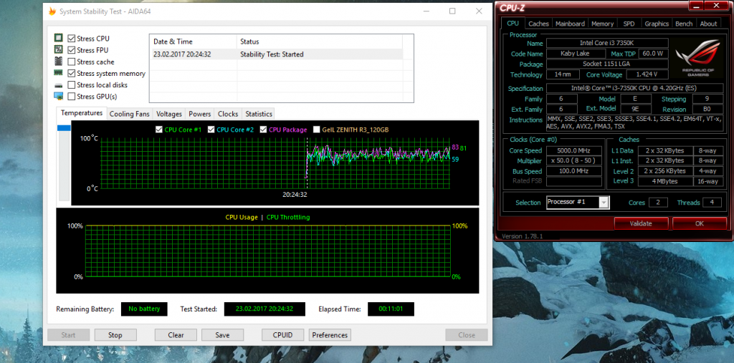Open the Mainboard tab in CPU-Z
This screenshot has height=363, width=734.
(570, 24)
